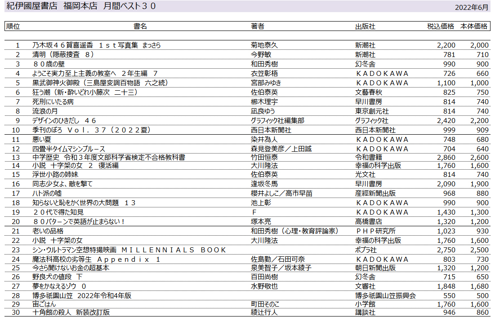Select title 知らないと恥をかく世界の大問題 13

(x=84, y=202)
